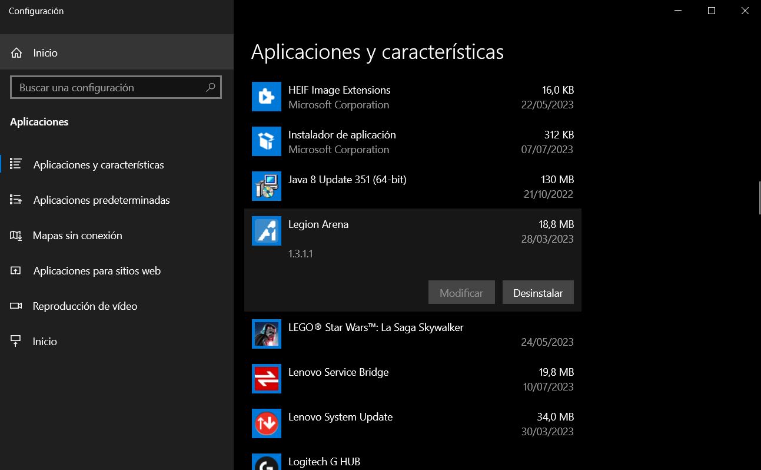This screenshot has width=761, height=470.
Task: Click the startup icon beside bottom Inicio
Action: pos(16,341)
